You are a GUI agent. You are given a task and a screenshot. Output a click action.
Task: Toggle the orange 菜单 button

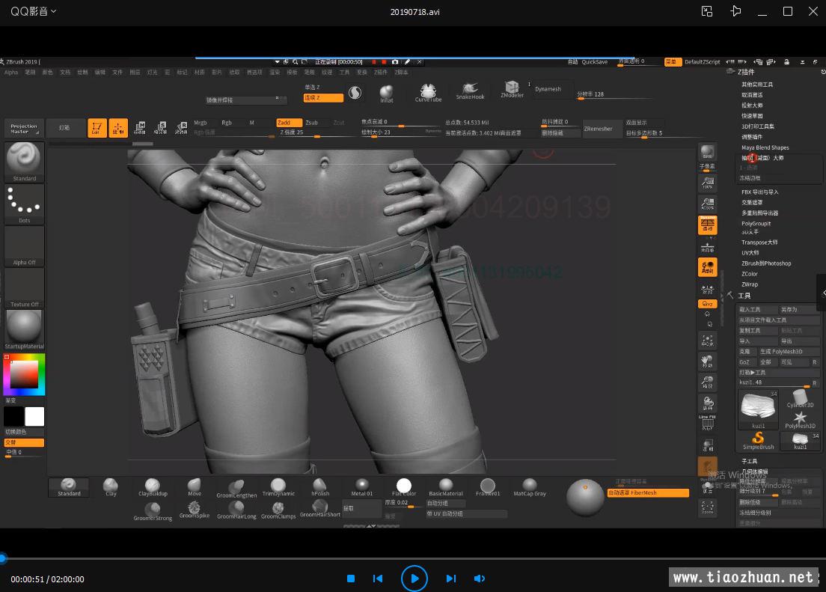point(671,61)
